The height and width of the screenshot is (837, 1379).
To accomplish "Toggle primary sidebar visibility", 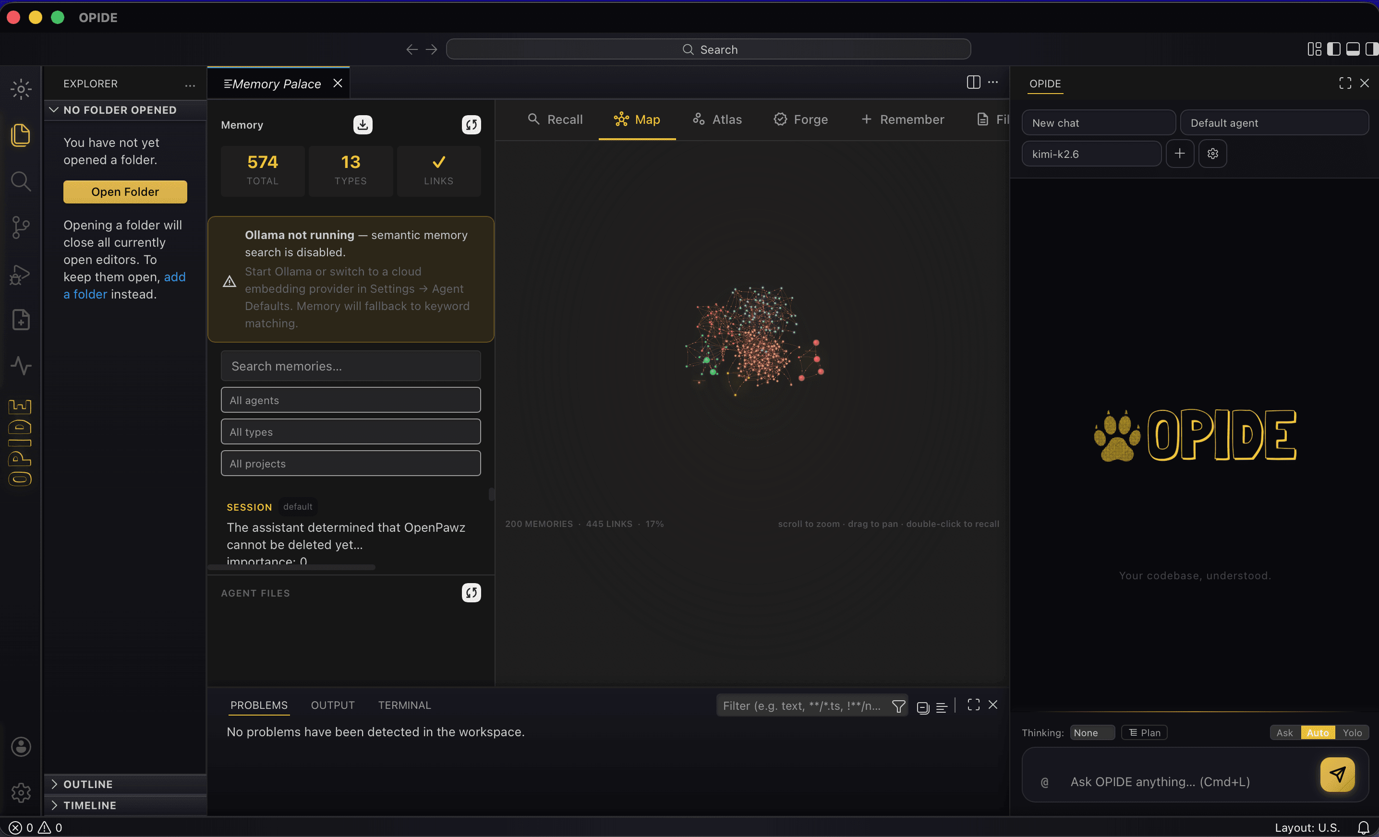I will point(1334,49).
